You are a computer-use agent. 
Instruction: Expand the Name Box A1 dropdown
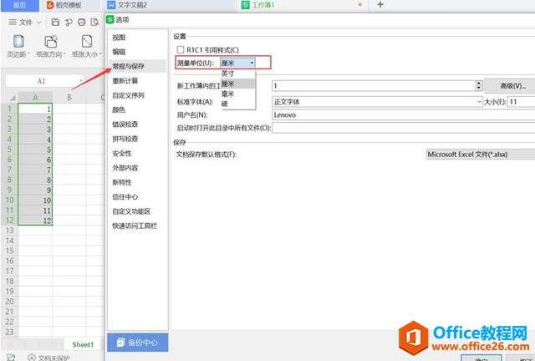point(81,81)
